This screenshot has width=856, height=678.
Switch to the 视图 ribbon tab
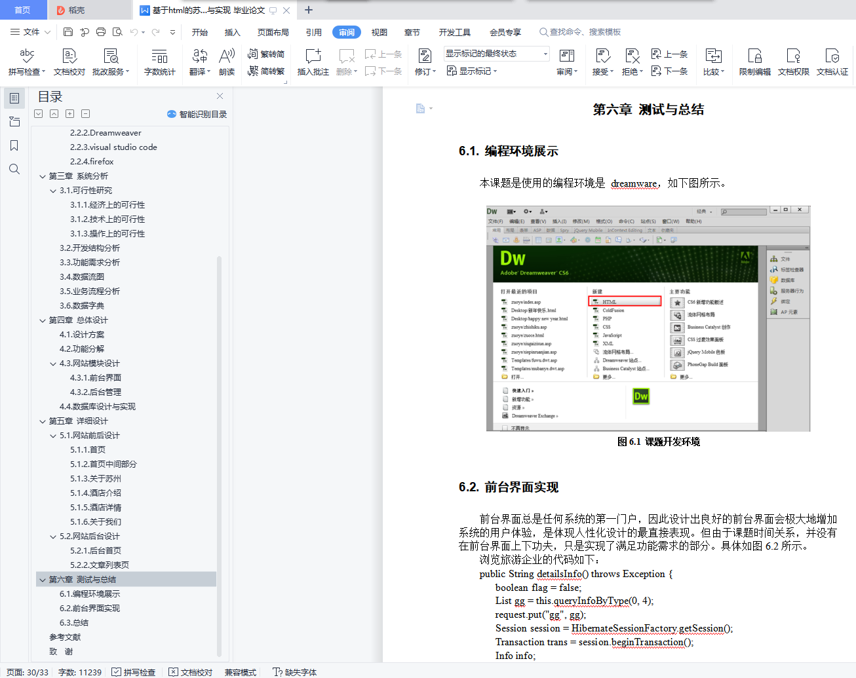coord(379,32)
